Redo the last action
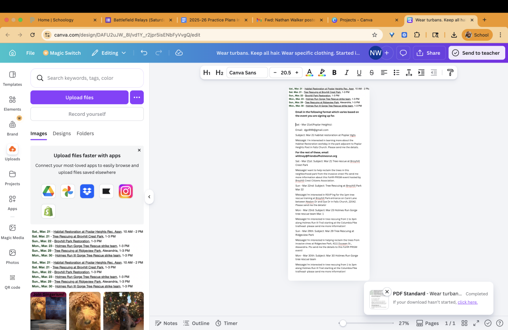 [x=159, y=53]
